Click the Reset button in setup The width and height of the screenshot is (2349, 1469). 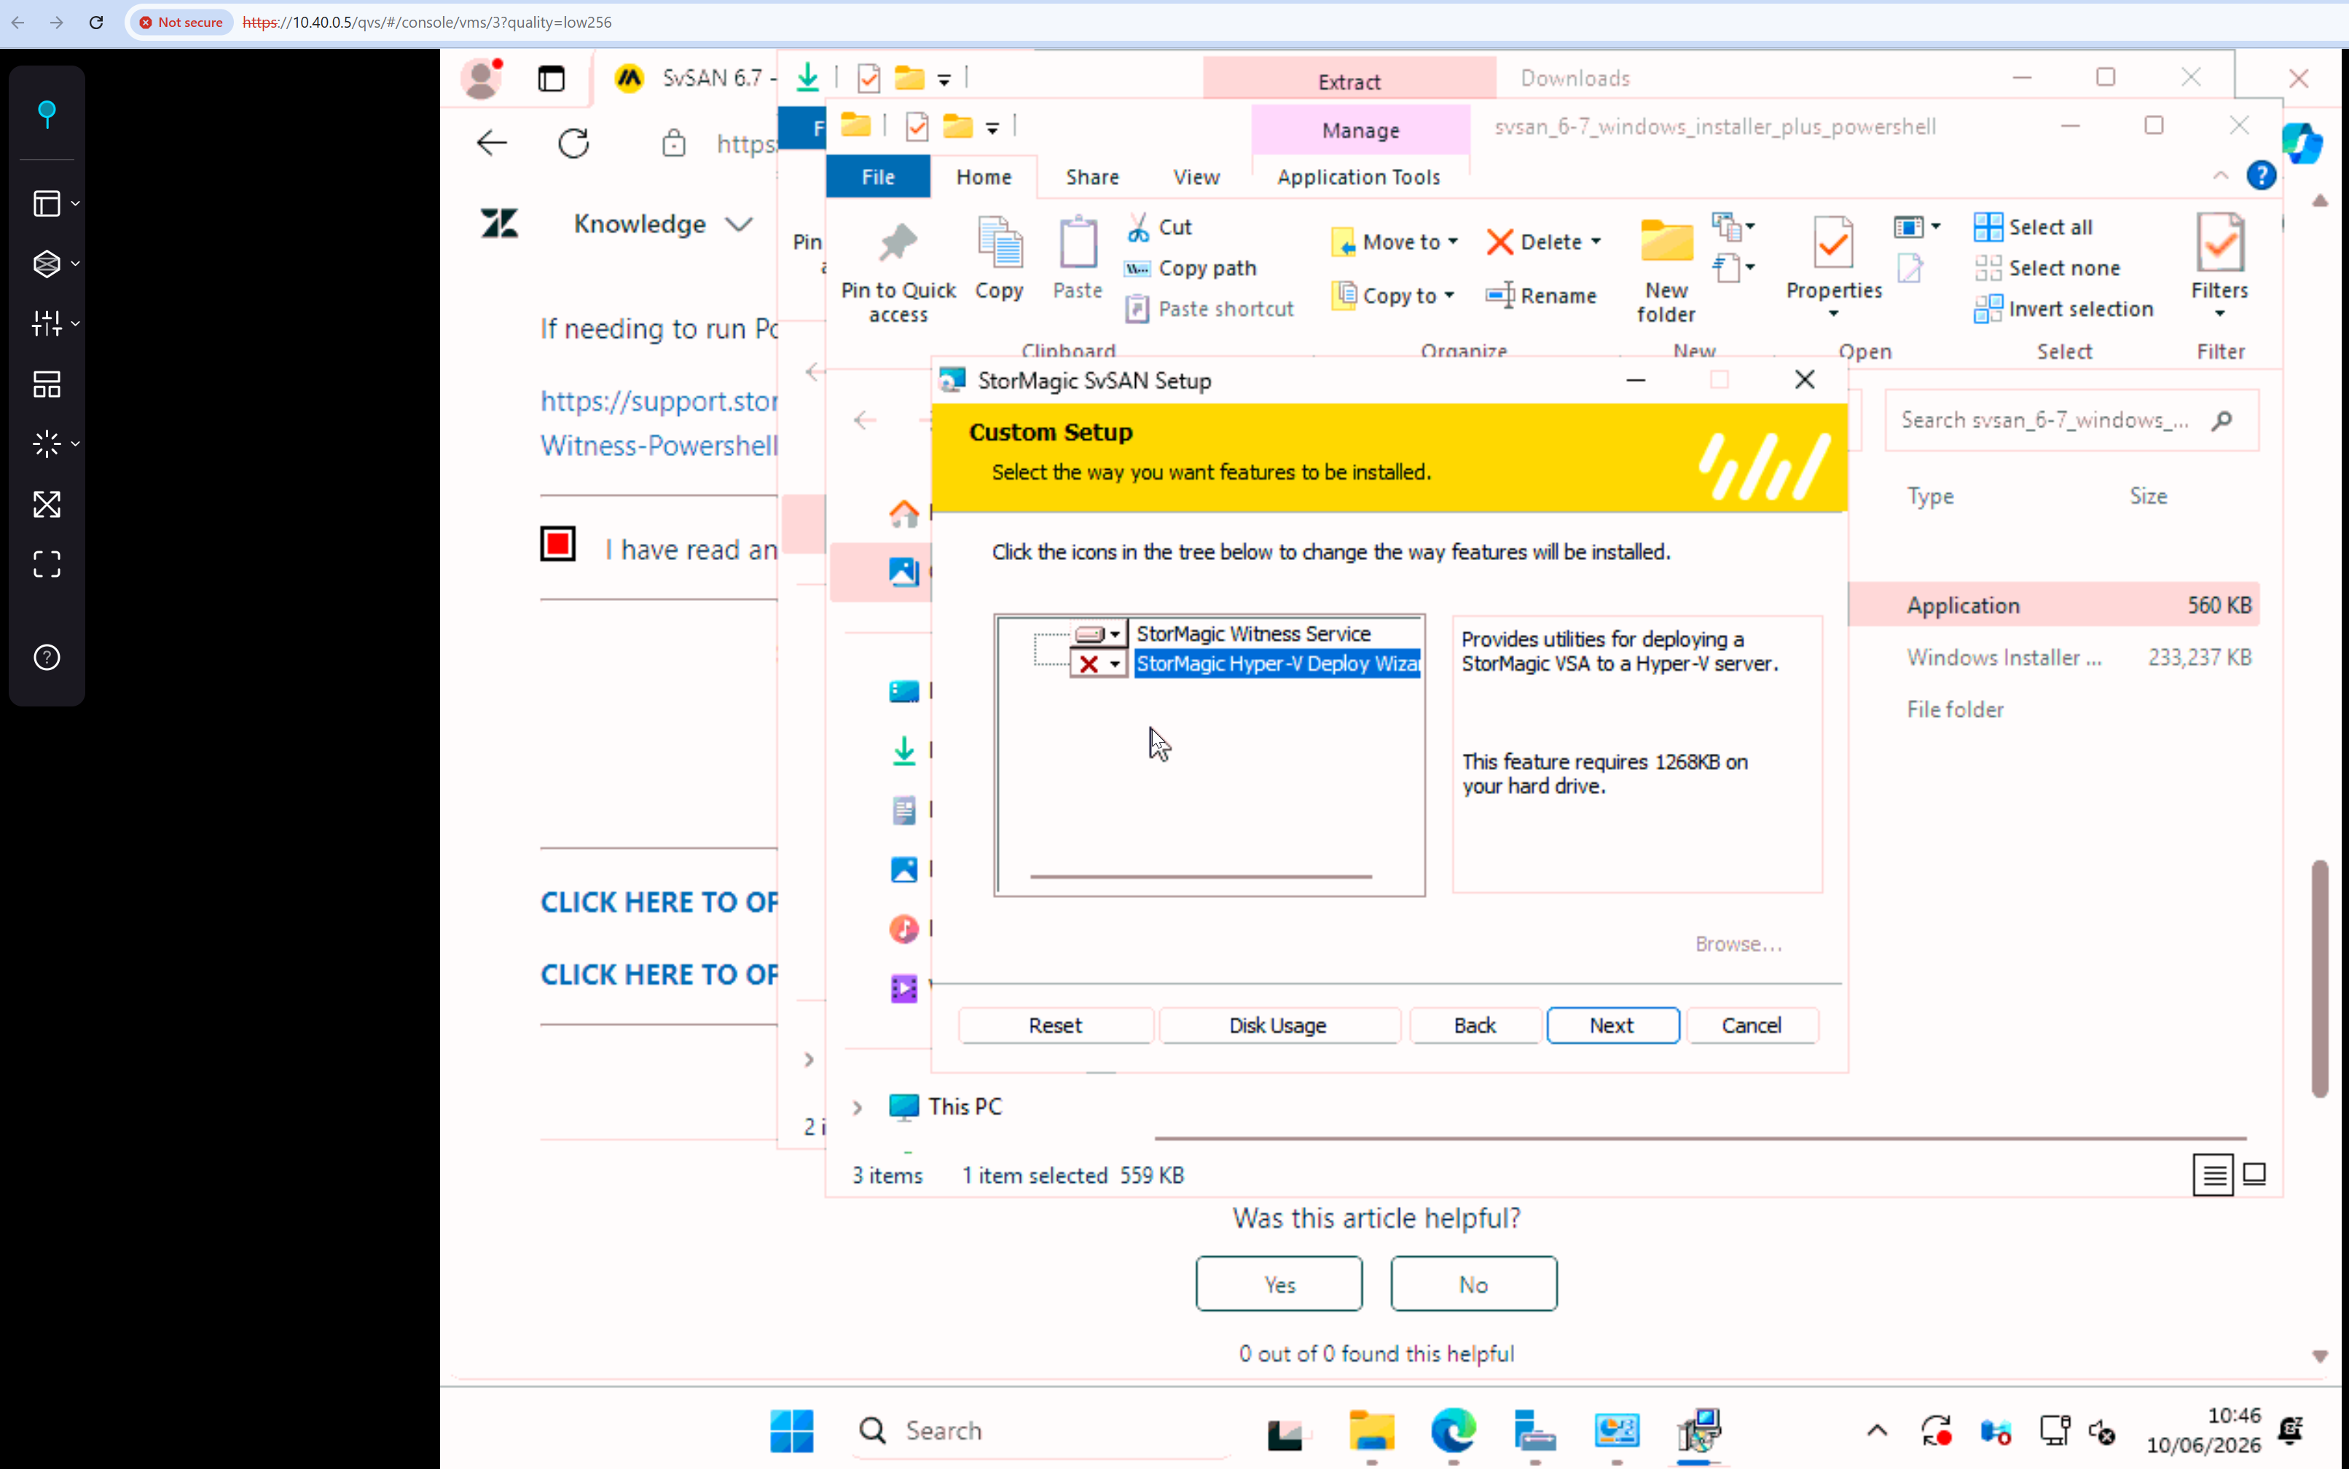[1056, 1025]
